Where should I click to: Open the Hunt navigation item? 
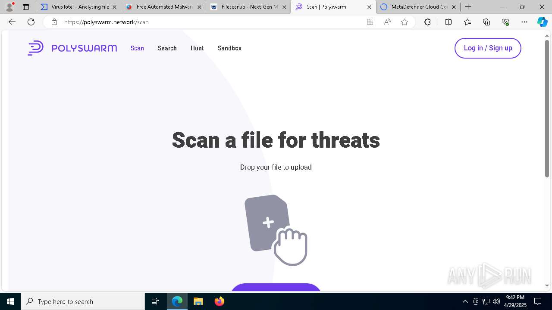(x=197, y=48)
